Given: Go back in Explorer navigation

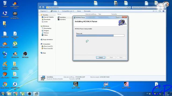Looking at the screenshot, I should [x=40, y=7].
